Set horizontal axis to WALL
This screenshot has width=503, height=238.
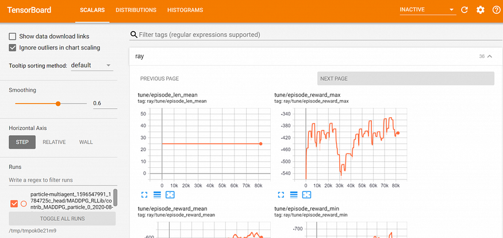tap(86, 142)
